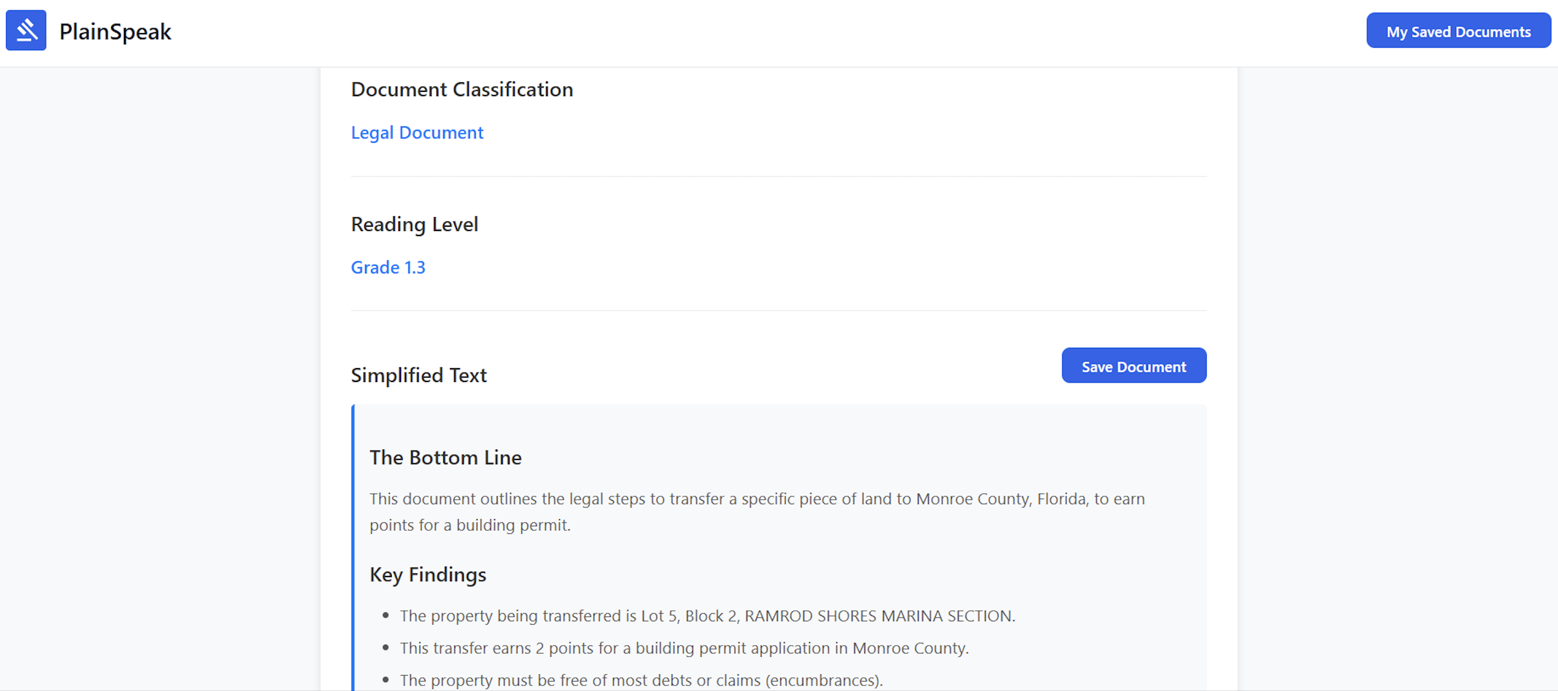The image size is (1558, 691).
Task: Click the Simplified Text heading
Action: 418,375
